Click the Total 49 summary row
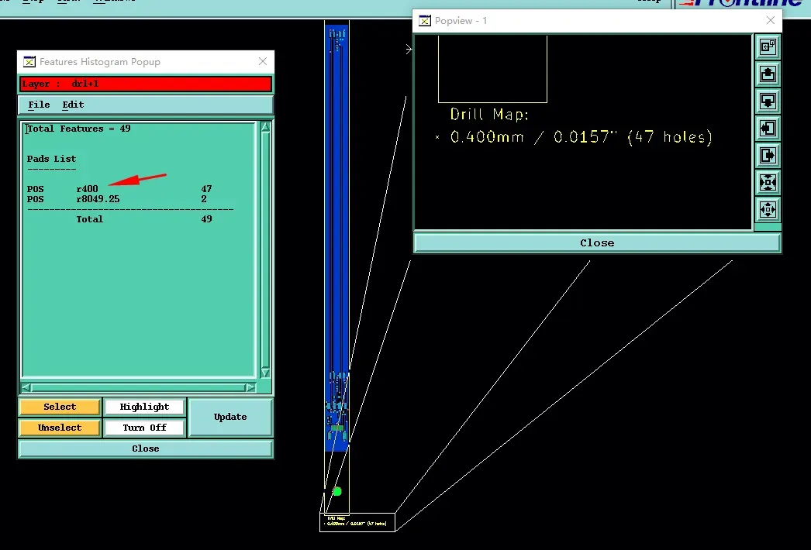 [x=143, y=219]
